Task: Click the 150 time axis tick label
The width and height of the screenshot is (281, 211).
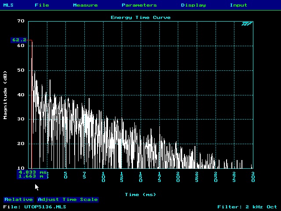Action: pyautogui.click(x=140, y=177)
